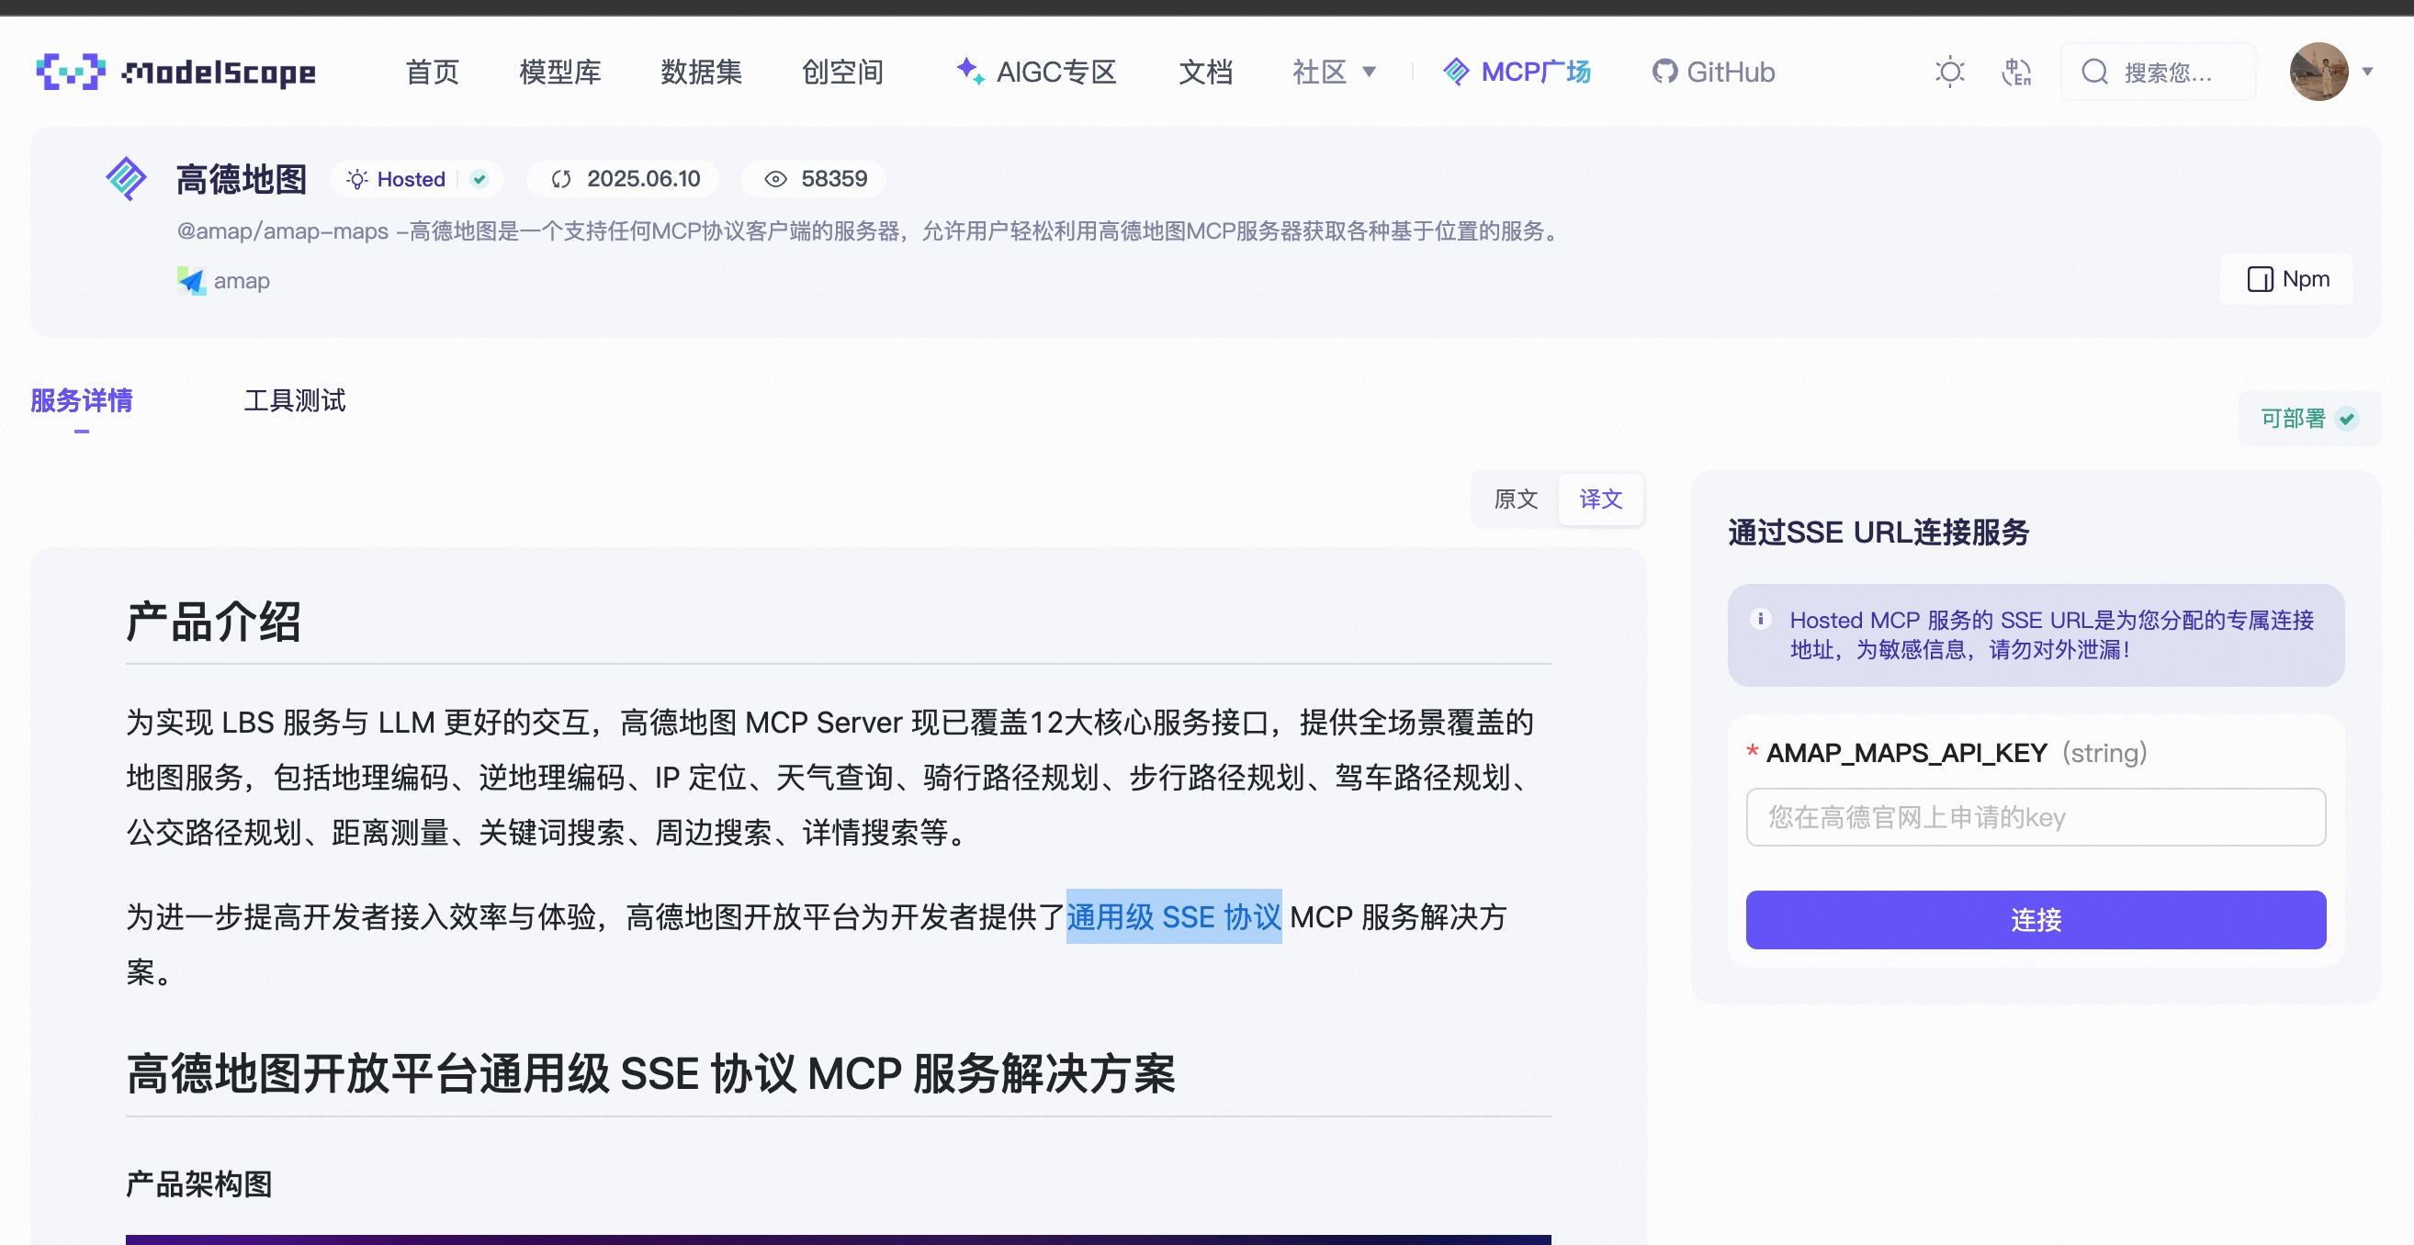Click the MCP广场 diamond icon

pos(1456,72)
